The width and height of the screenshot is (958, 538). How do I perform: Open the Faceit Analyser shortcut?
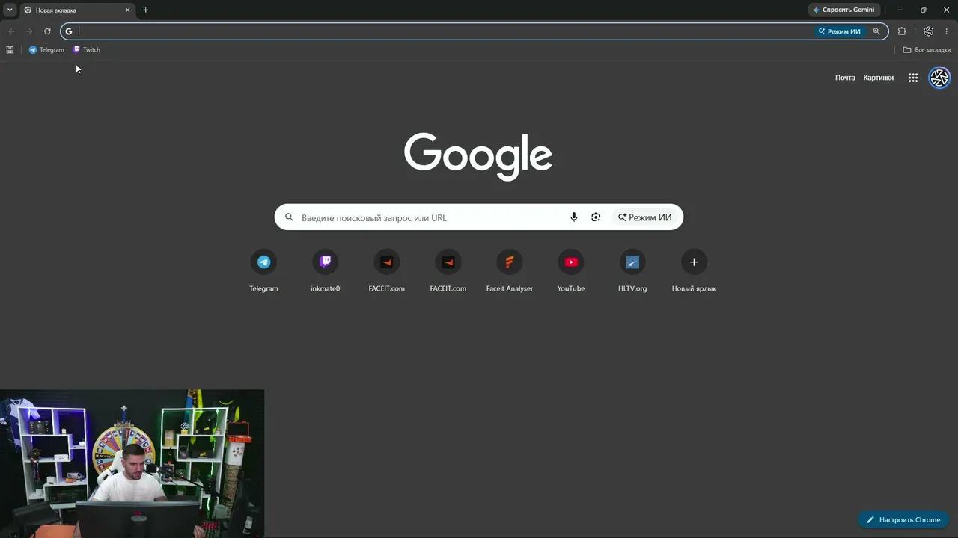tap(510, 271)
